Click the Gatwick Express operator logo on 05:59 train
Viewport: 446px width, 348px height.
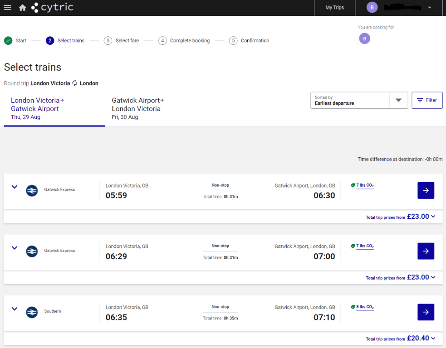click(x=32, y=190)
